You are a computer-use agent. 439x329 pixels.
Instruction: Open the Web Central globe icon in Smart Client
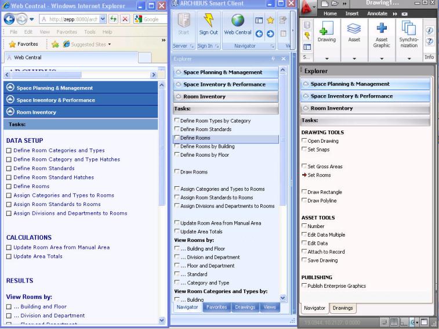click(238, 20)
